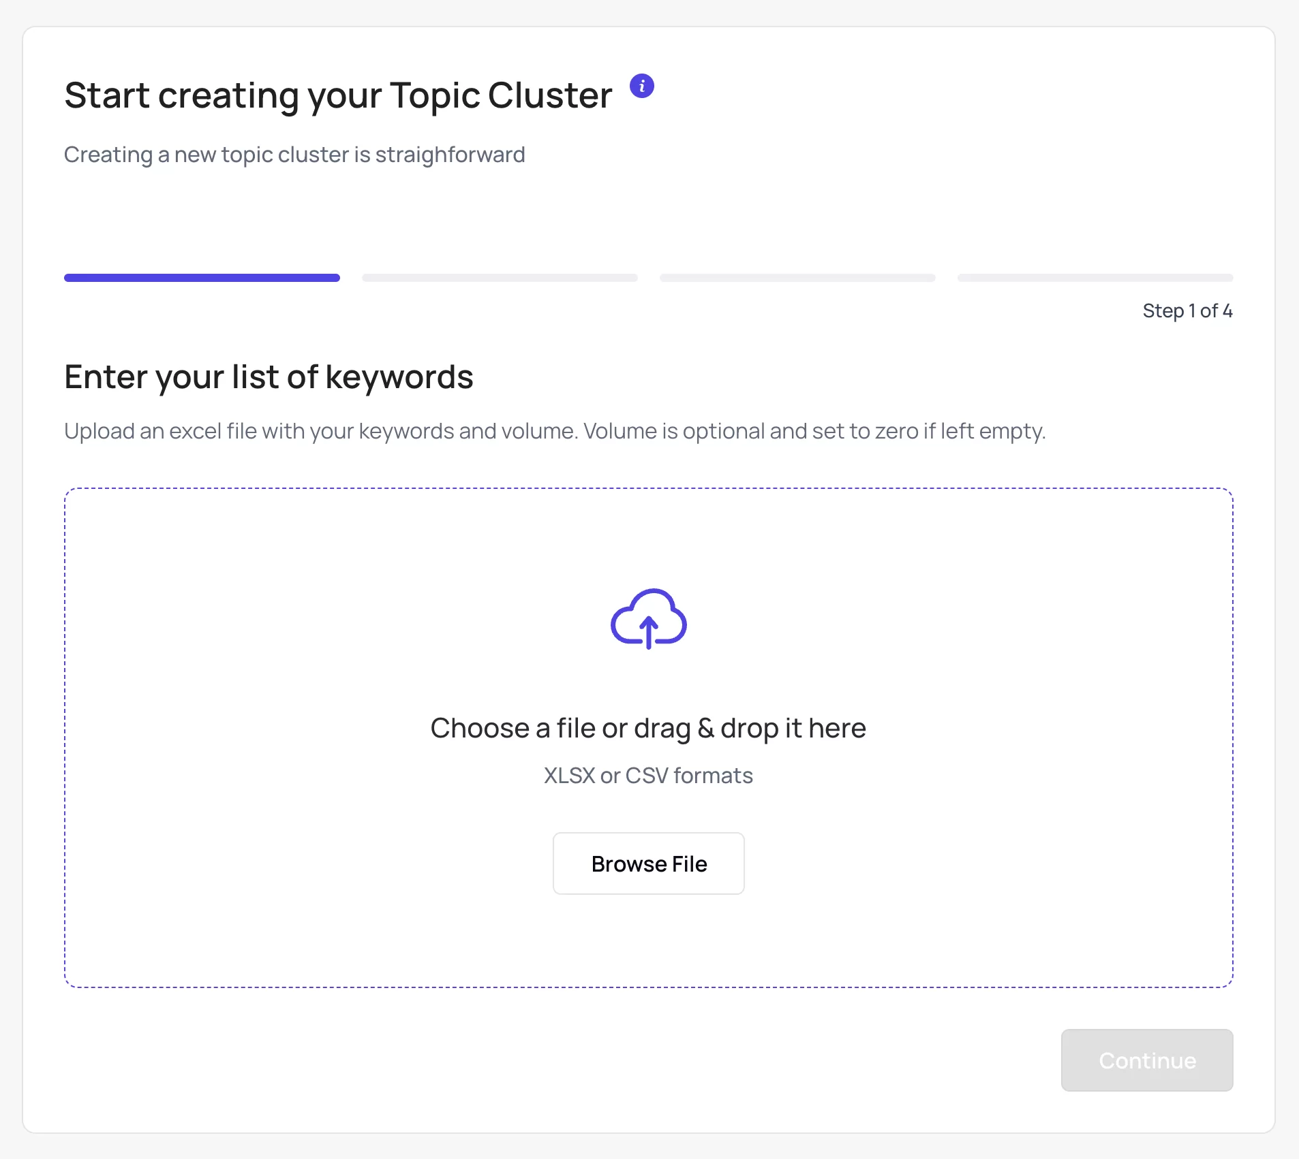Click the info icon beside Topic Cluster title
This screenshot has width=1299, height=1159.
tap(641, 86)
